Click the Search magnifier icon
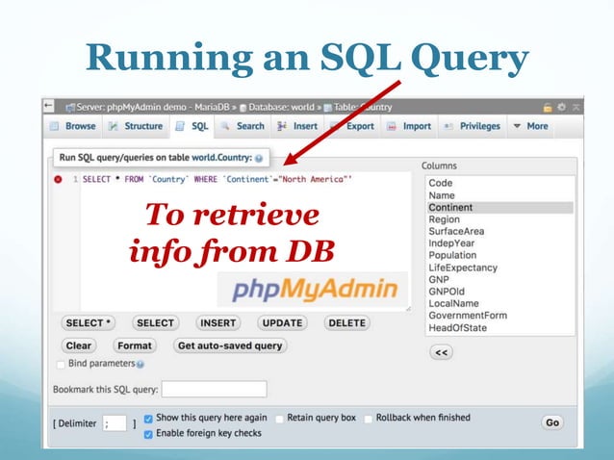Screen dimensions: 614x460 pyautogui.click(x=225, y=126)
